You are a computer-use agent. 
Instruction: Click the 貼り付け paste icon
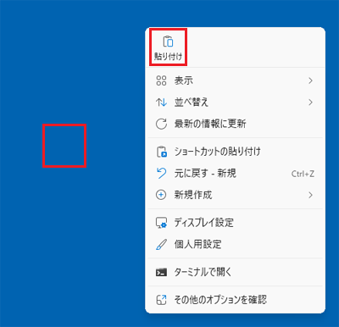pos(168,42)
